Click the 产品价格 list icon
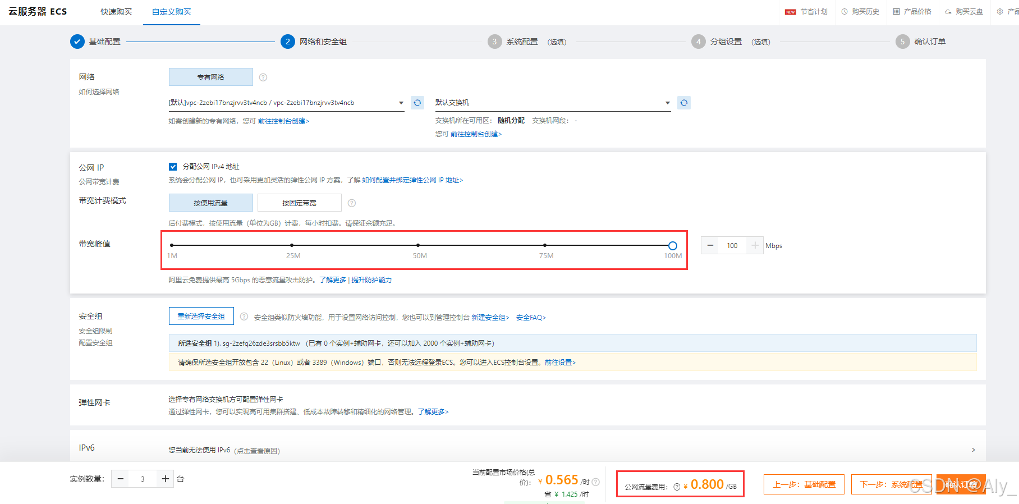Screen dimensions: 1019x504 896,12
